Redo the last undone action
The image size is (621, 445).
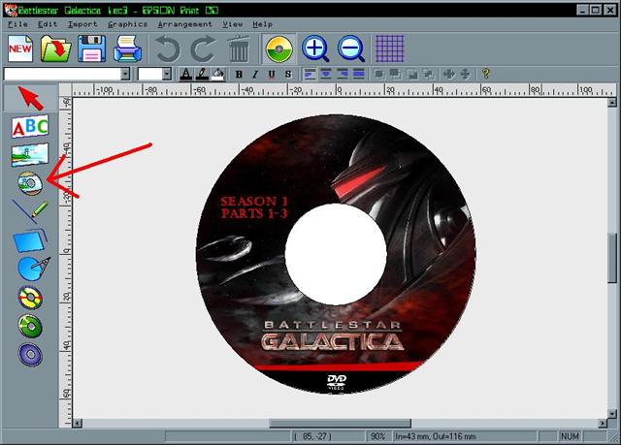[x=204, y=49]
